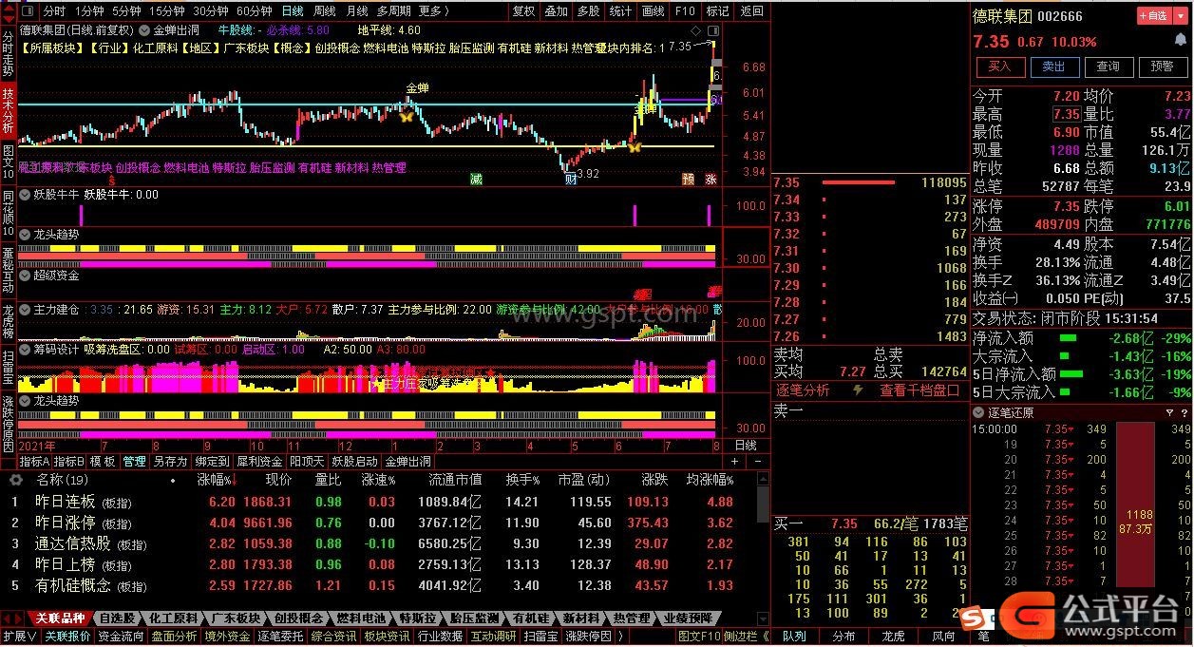Click the 预 marker under the price chart
This screenshot has height=647, width=1194.
[688, 180]
